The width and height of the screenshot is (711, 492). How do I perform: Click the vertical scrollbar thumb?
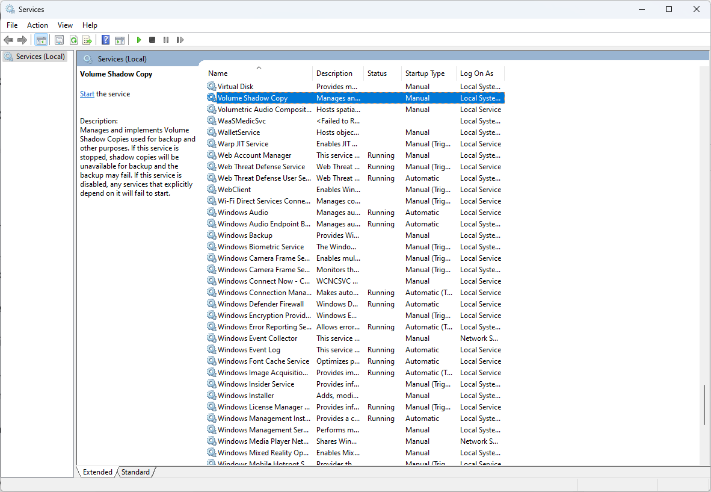pyautogui.click(x=706, y=405)
